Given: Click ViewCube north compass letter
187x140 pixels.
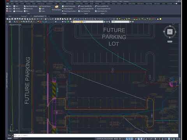Looking at the screenshot, I should pyautogui.click(x=170, y=26).
